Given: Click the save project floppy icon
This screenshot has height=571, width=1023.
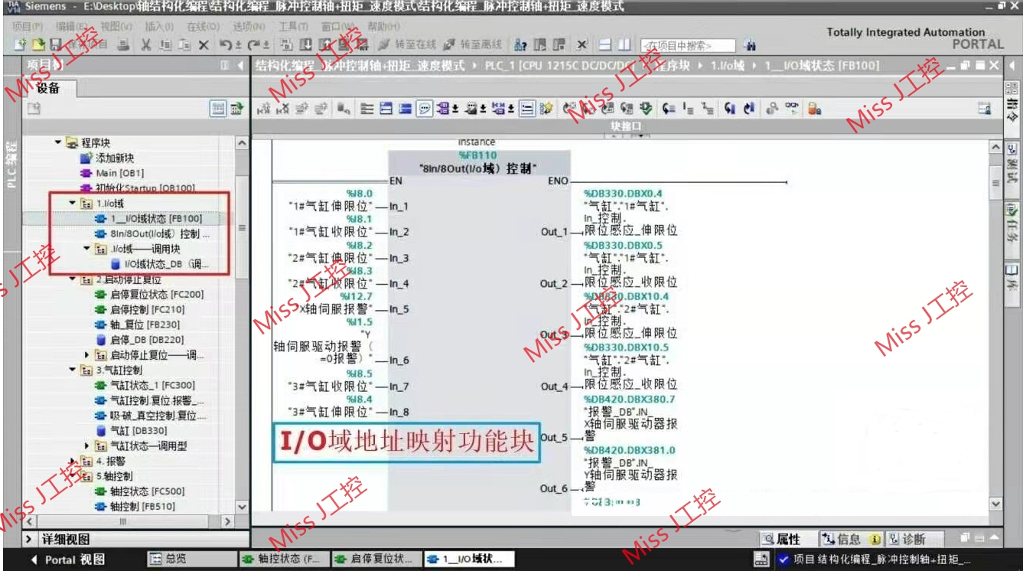Looking at the screenshot, I should coord(55,45).
